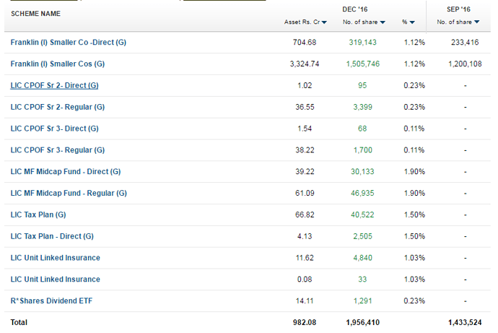
Task: Click the SEP '16 header label
Action: click(458, 9)
